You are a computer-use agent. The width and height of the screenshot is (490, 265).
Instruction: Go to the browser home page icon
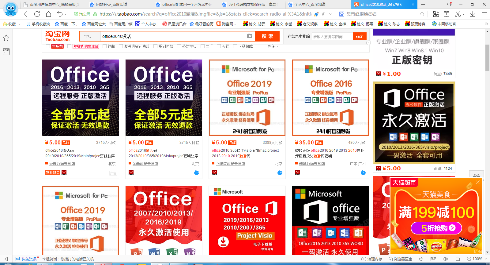48,14
